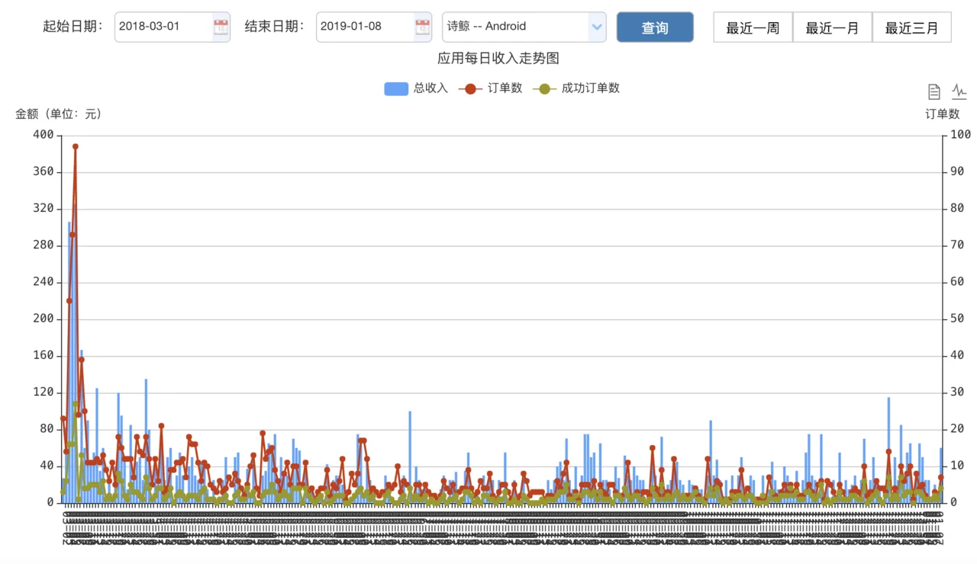
Task: Open the start date calendar picker icon
Action: [x=221, y=27]
